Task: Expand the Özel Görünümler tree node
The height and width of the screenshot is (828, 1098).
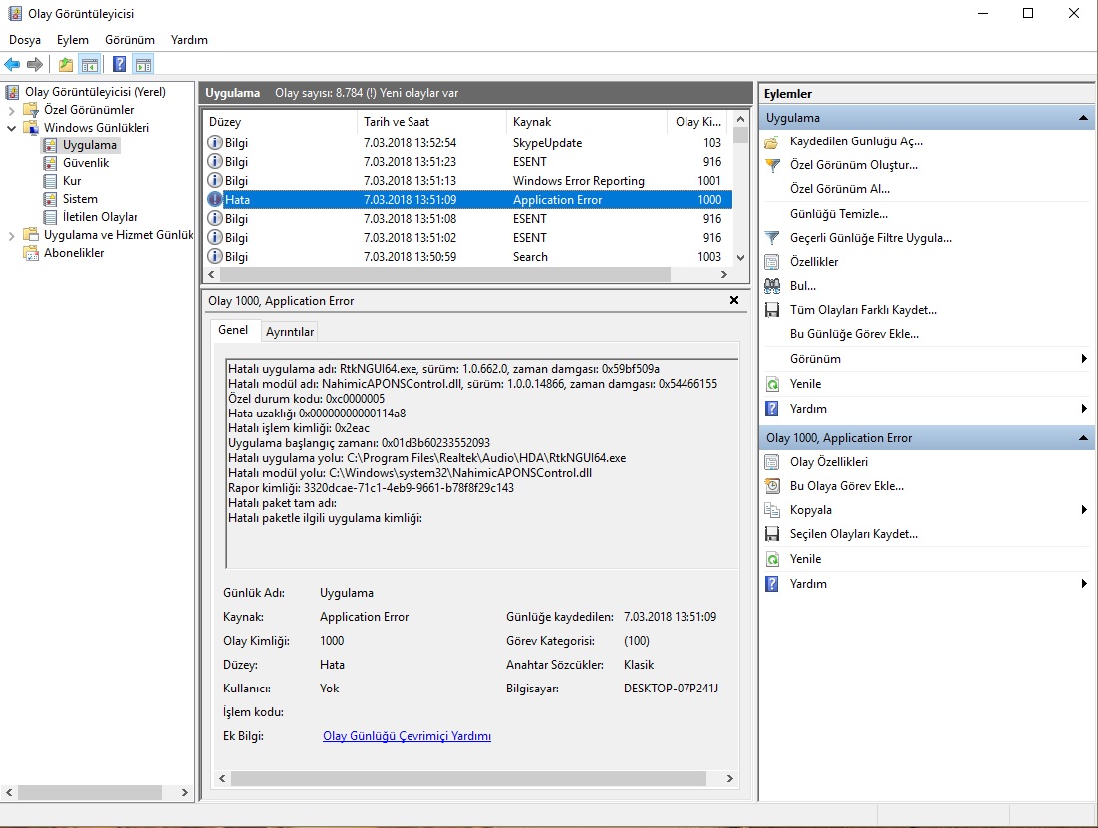Action: coord(12,110)
